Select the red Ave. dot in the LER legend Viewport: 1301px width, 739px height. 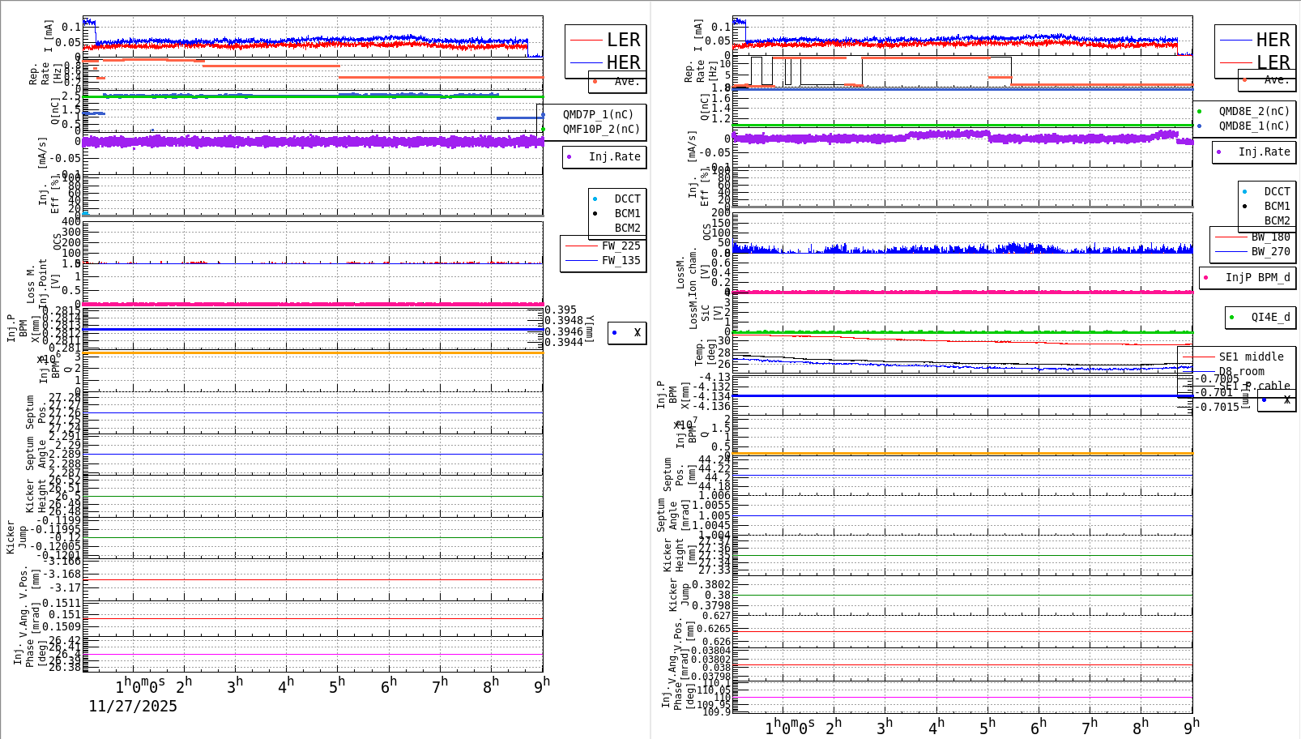click(x=595, y=82)
